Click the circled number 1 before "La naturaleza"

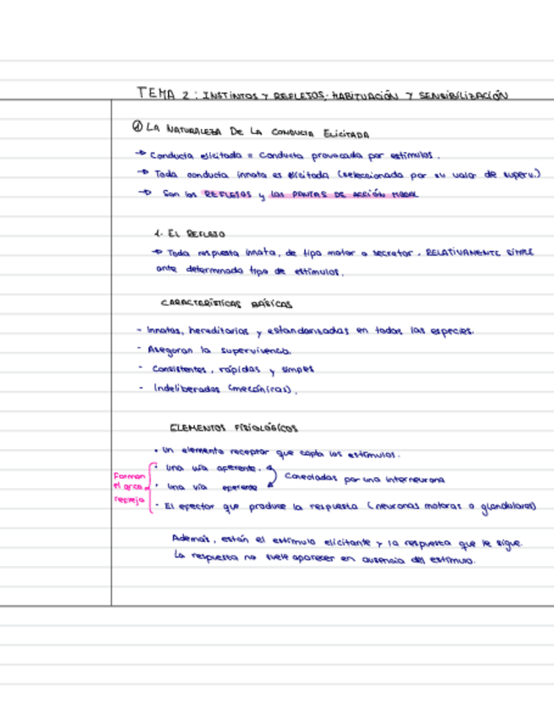[x=138, y=127]
